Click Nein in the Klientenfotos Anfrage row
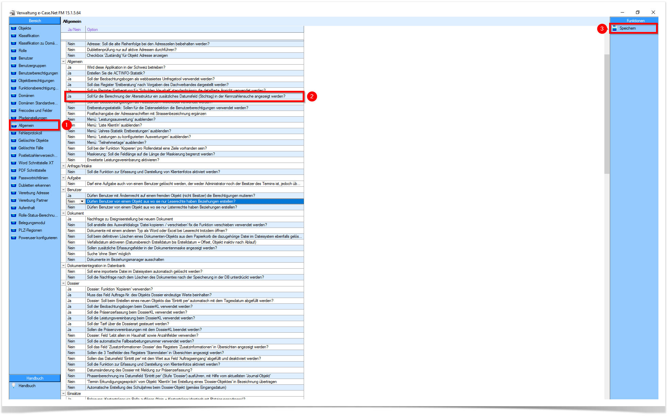 (x=71, y=172)
